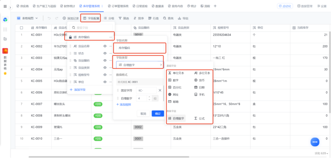Click 分组 group button
Viewport: 331px width, 158px height.
pyautogui.click(x=109, y=18)
